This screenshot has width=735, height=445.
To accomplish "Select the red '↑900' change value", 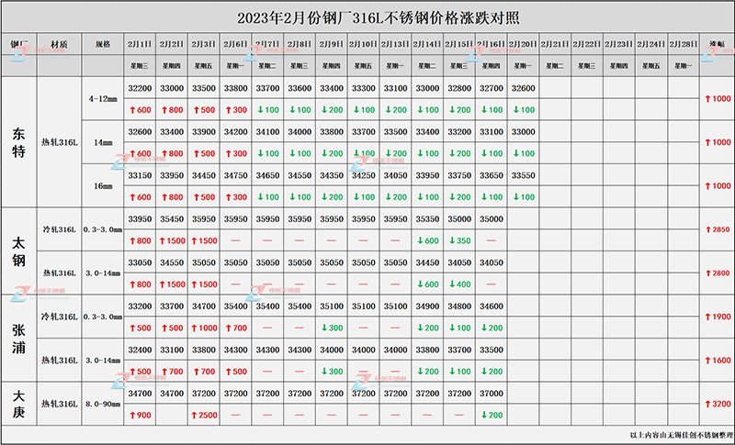I will point(141,415).
